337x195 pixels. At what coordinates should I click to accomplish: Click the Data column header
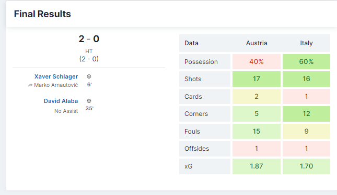(x=191, y=43)
